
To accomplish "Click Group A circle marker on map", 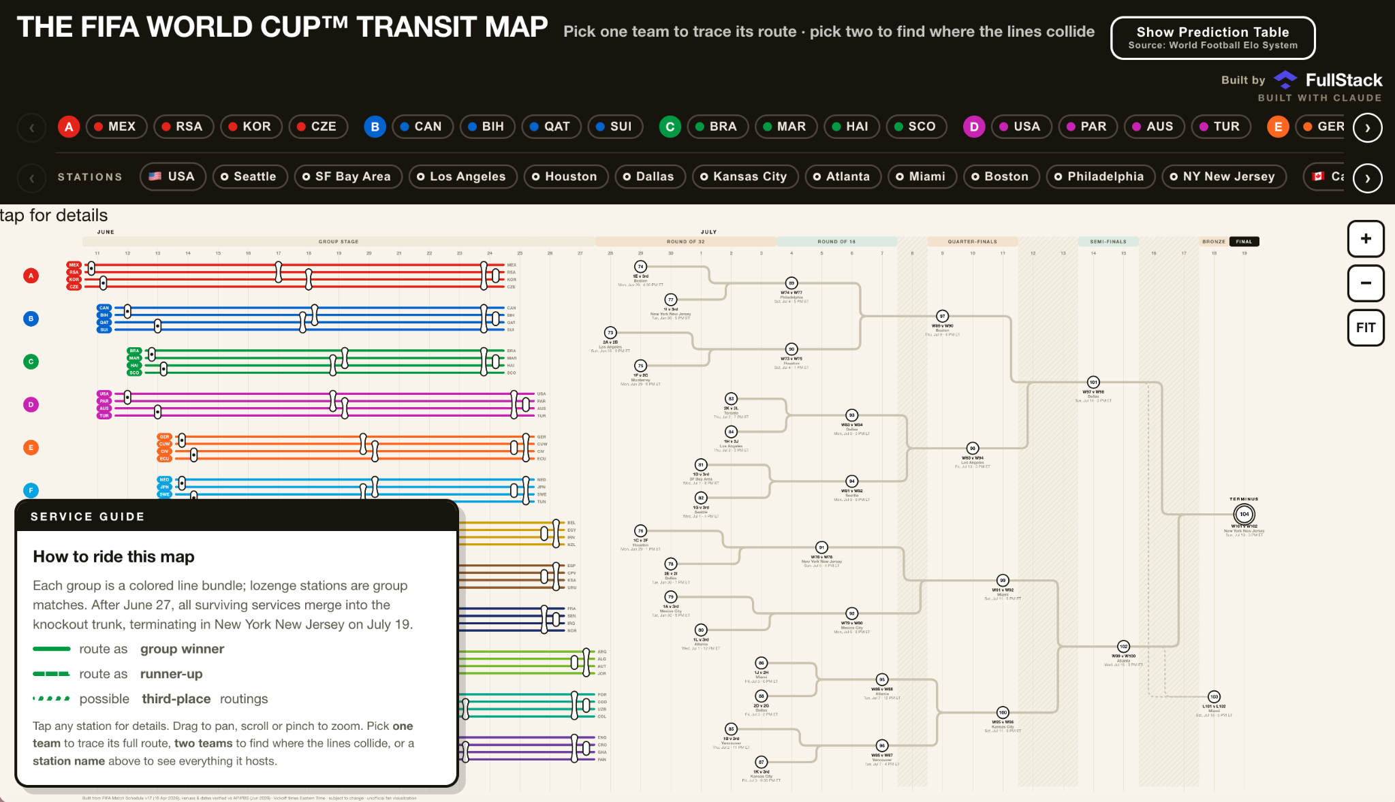I will [x=31, y=276].
